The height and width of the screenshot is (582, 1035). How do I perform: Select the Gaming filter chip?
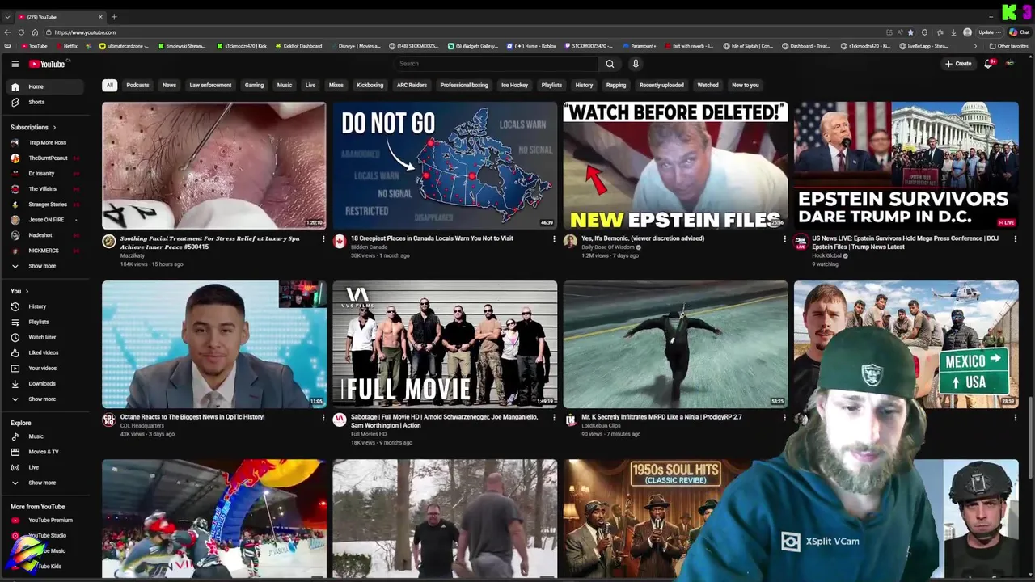254,85
